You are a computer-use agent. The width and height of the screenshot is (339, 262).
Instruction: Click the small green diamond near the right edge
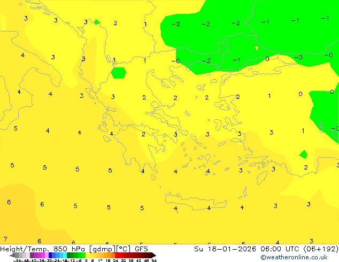[x=303, y=155]
